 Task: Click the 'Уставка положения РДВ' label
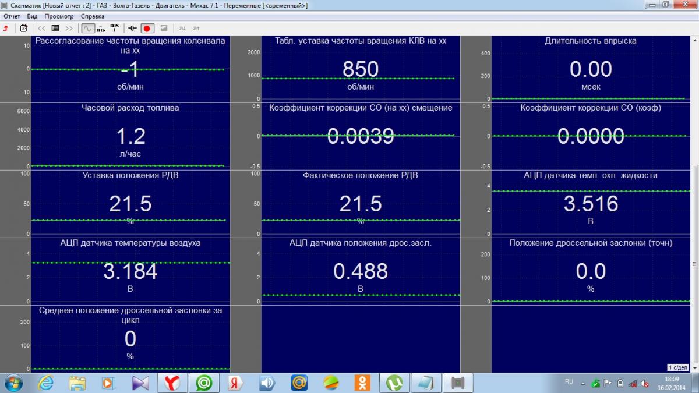[130, 175]
